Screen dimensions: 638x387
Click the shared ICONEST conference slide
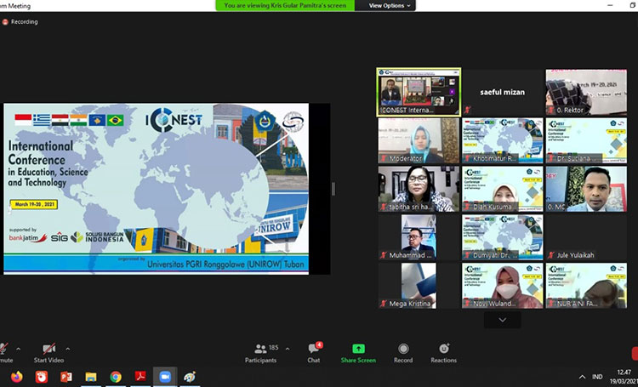[x=157, y=189]
